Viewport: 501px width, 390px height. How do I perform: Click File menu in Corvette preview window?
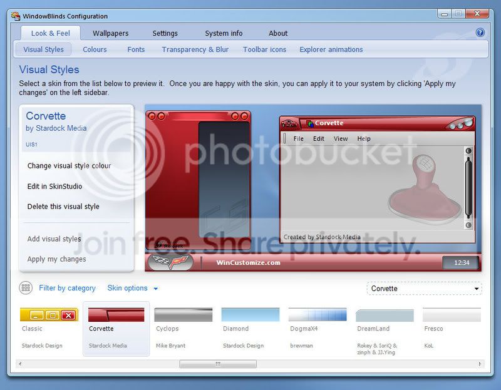[299, 138]
